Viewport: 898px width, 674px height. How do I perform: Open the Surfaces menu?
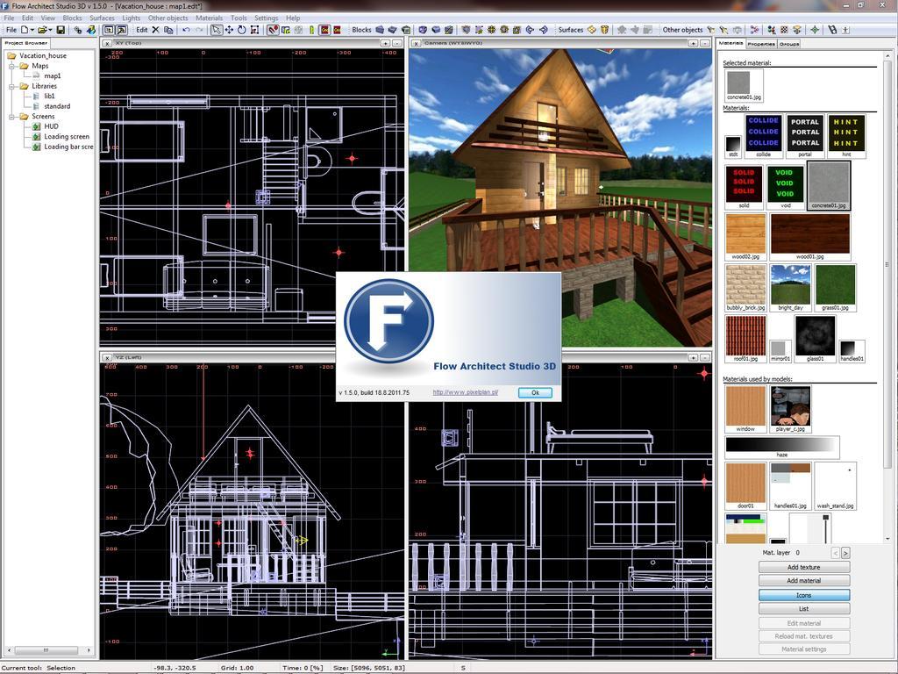[102, 18]
